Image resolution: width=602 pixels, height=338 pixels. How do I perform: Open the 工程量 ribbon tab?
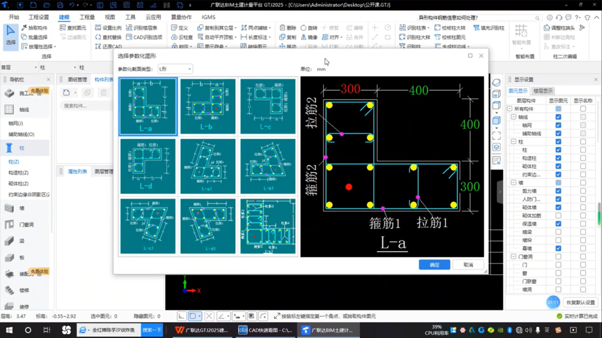[87, 17]
